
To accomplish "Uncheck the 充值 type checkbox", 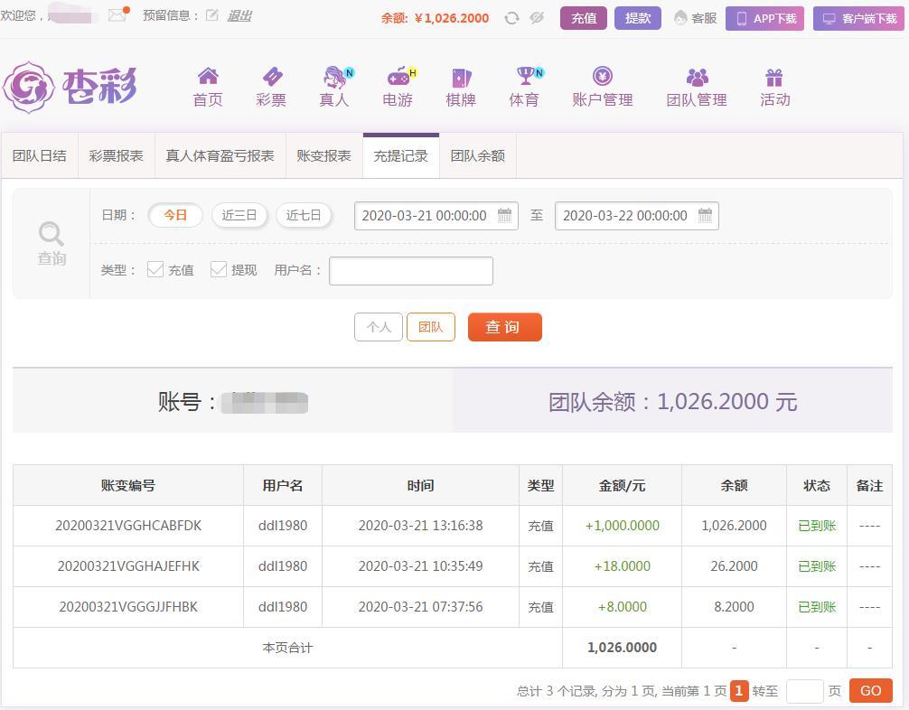I will [x=155, y=269].
